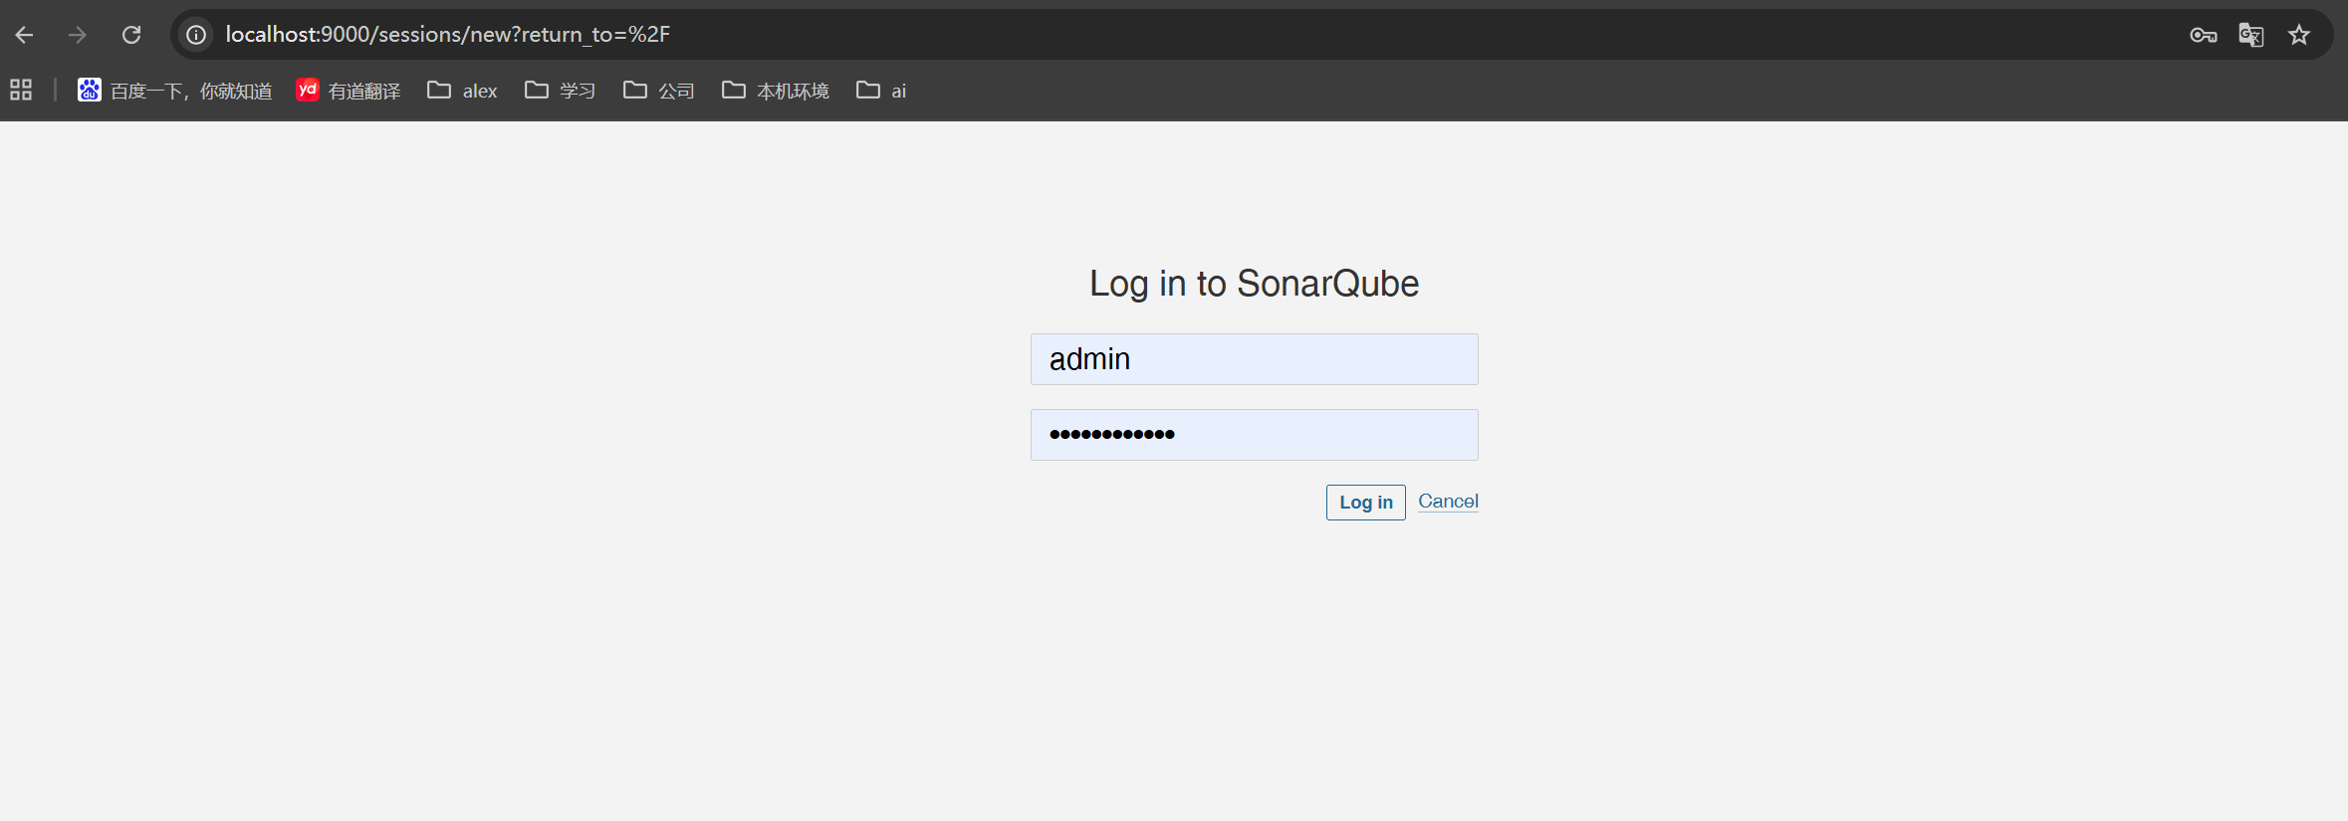Screen dimensions: 2348x821
Task: Open the Youdao translate bookmark
Action: [349, 91]
